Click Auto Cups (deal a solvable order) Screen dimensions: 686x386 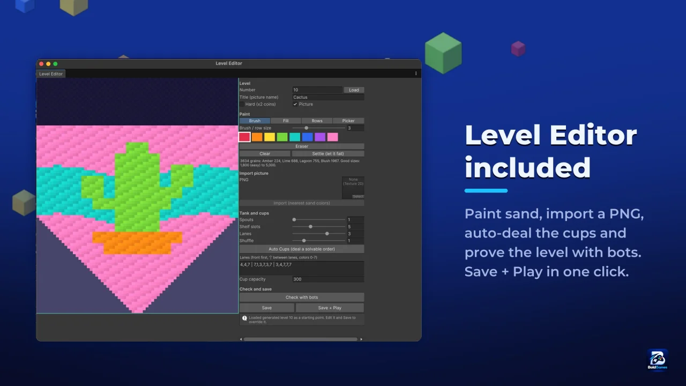pos(302,249)
